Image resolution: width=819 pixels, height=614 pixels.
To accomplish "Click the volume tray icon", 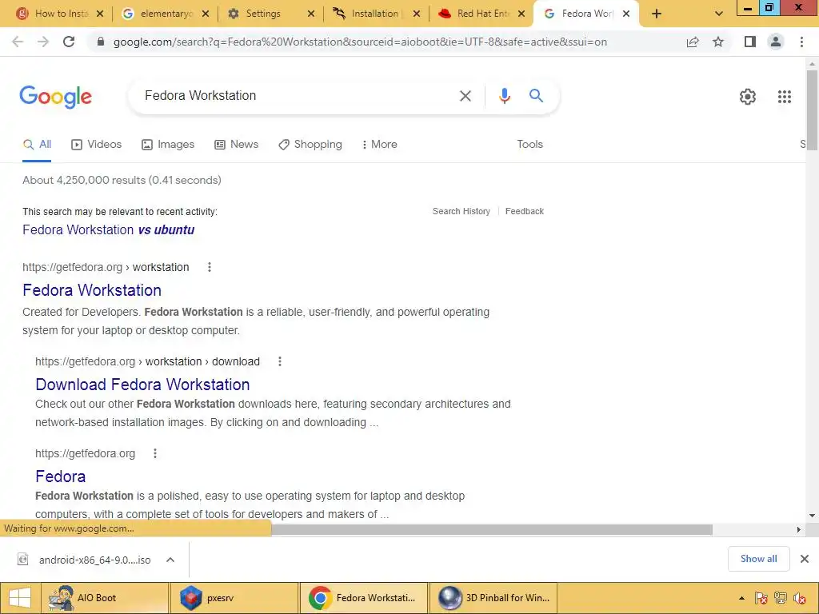I will tap(799, 598).
